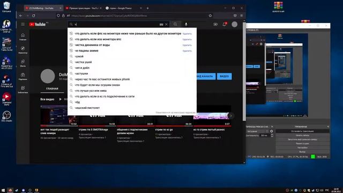This screenshot has height=193, width=343.
Task: Click the ВИД КАНАЛА button
Action: point(206,76)
